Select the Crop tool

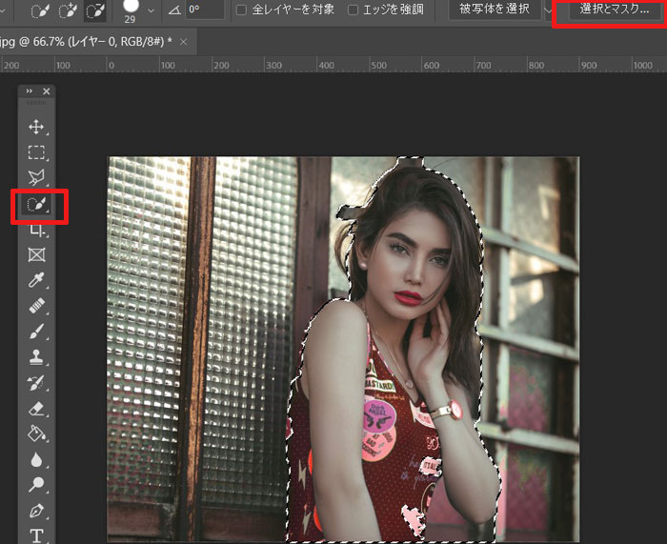36,230
